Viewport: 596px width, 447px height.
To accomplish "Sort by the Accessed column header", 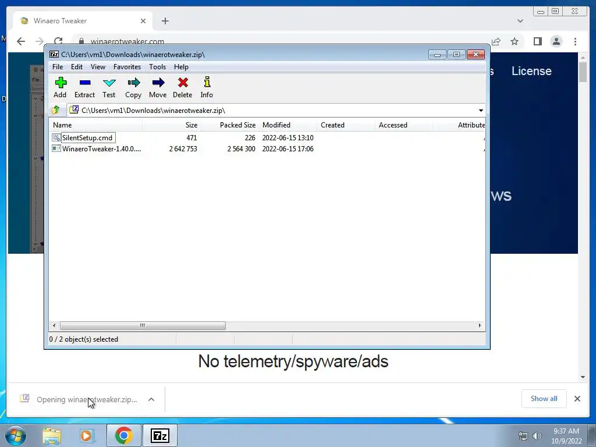I will 404,125.
